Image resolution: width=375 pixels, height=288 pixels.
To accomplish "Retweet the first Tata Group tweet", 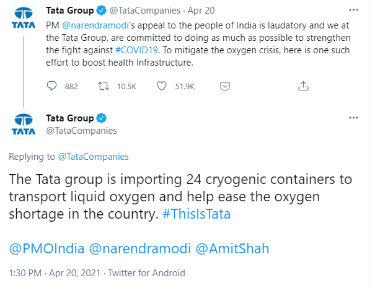I will (x=105, y=85).
